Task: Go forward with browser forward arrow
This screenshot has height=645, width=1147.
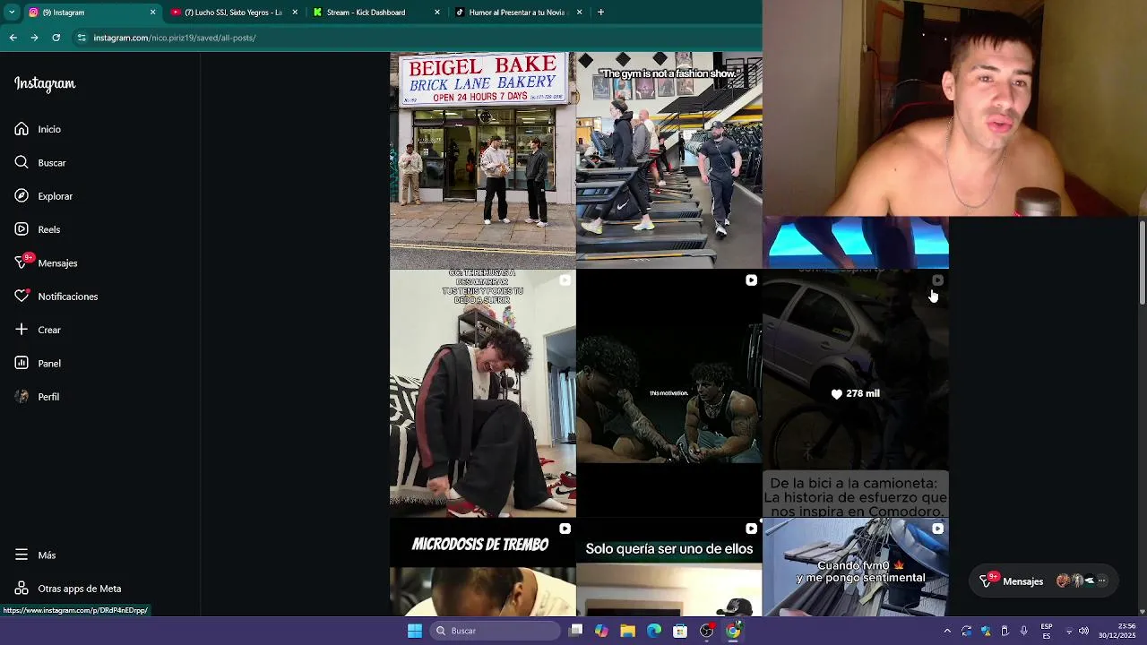Action: coord(34,38)
